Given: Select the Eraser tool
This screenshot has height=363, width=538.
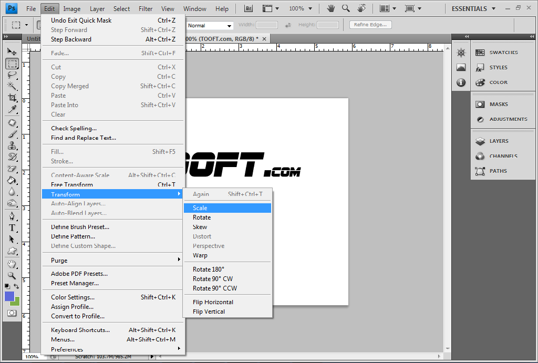Looking at the screenshot, I should [x=12, y=169].
